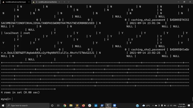Open Sublime Text from the taskbar
This screenshot has height=108, width=193.
tap(77, 105)
